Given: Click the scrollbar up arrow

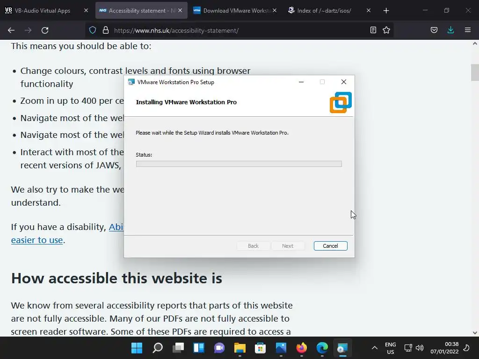Looking at the screenshot, I should (475, 43).
